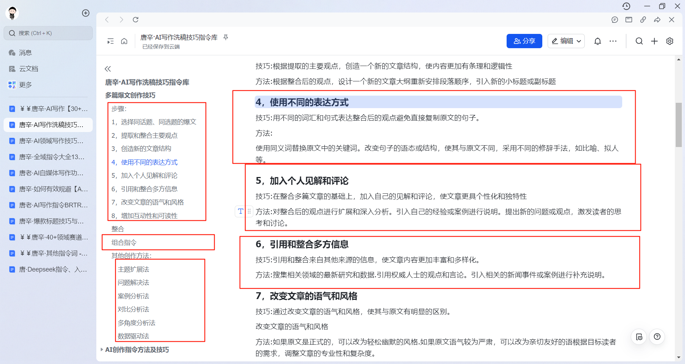Jump to outline item 问题解决法

click(x=133, y=283)
